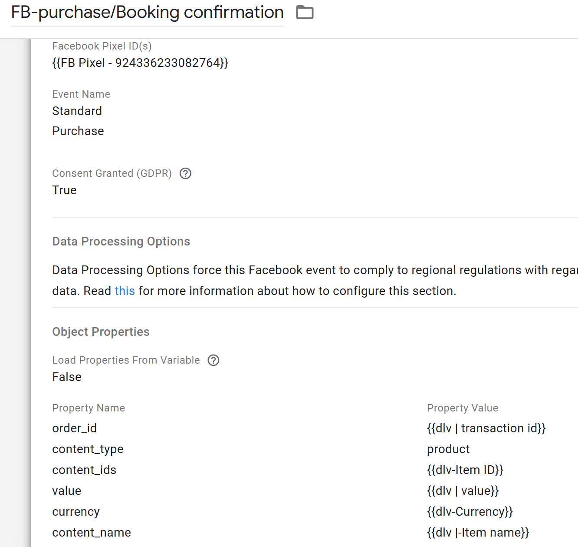Image resolution: width=578 pixels, height=547 pixels.
Task: Click the Consent Granted True value
Action: point(64,190)
